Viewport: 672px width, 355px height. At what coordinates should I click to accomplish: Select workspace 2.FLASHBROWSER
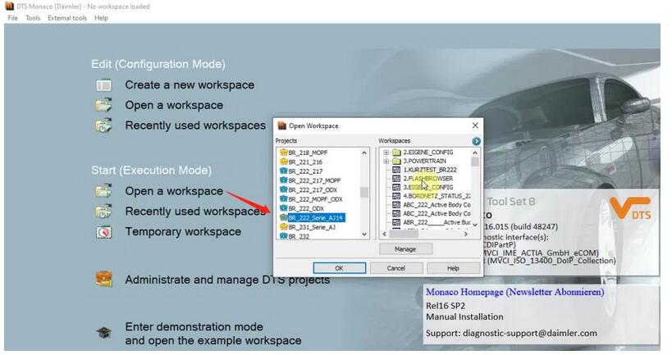[x=427, y=179]
